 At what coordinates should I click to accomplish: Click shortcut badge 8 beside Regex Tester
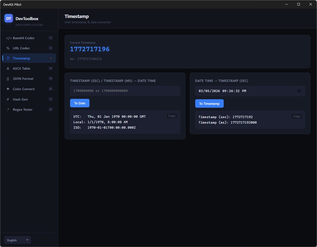coord(51,109)
